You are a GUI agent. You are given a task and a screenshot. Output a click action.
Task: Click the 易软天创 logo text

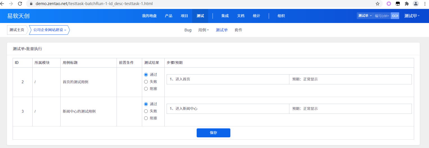18,16
